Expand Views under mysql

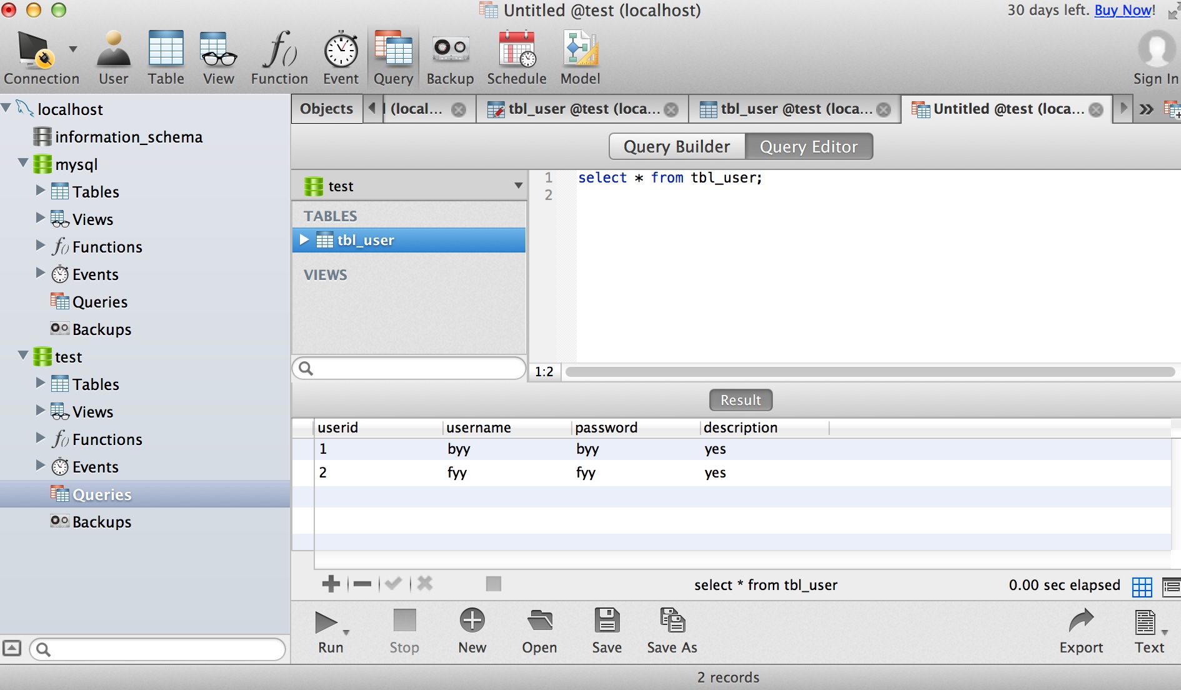point(40,217)
